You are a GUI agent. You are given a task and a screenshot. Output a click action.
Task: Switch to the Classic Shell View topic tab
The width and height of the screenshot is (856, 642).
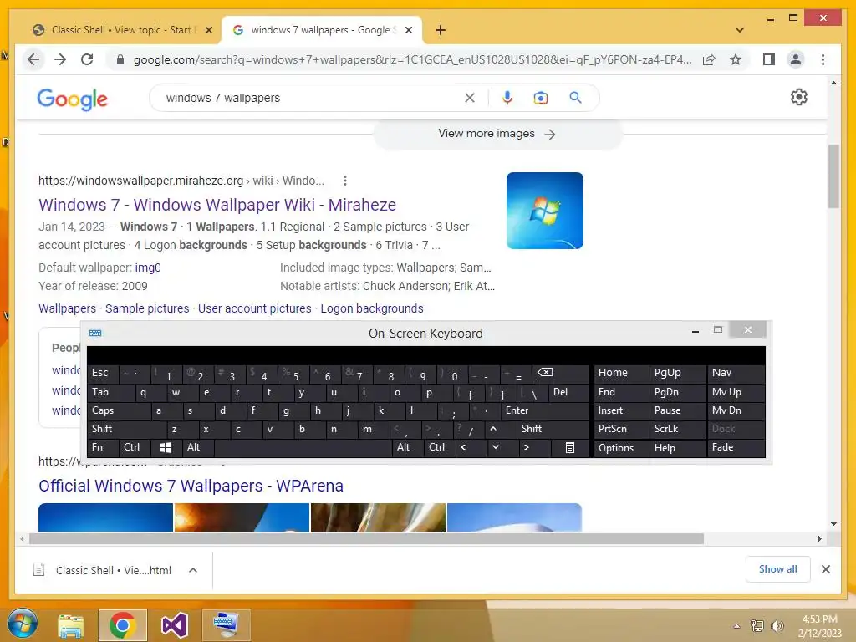coord(121,30)
